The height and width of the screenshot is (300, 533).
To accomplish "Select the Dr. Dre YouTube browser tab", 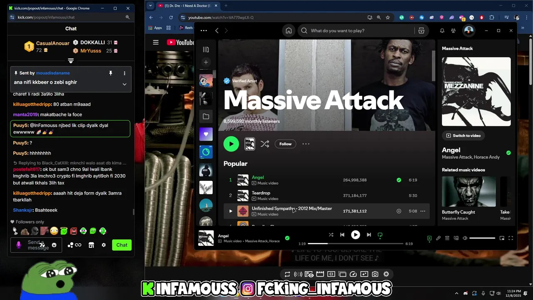I will point(188,6).
